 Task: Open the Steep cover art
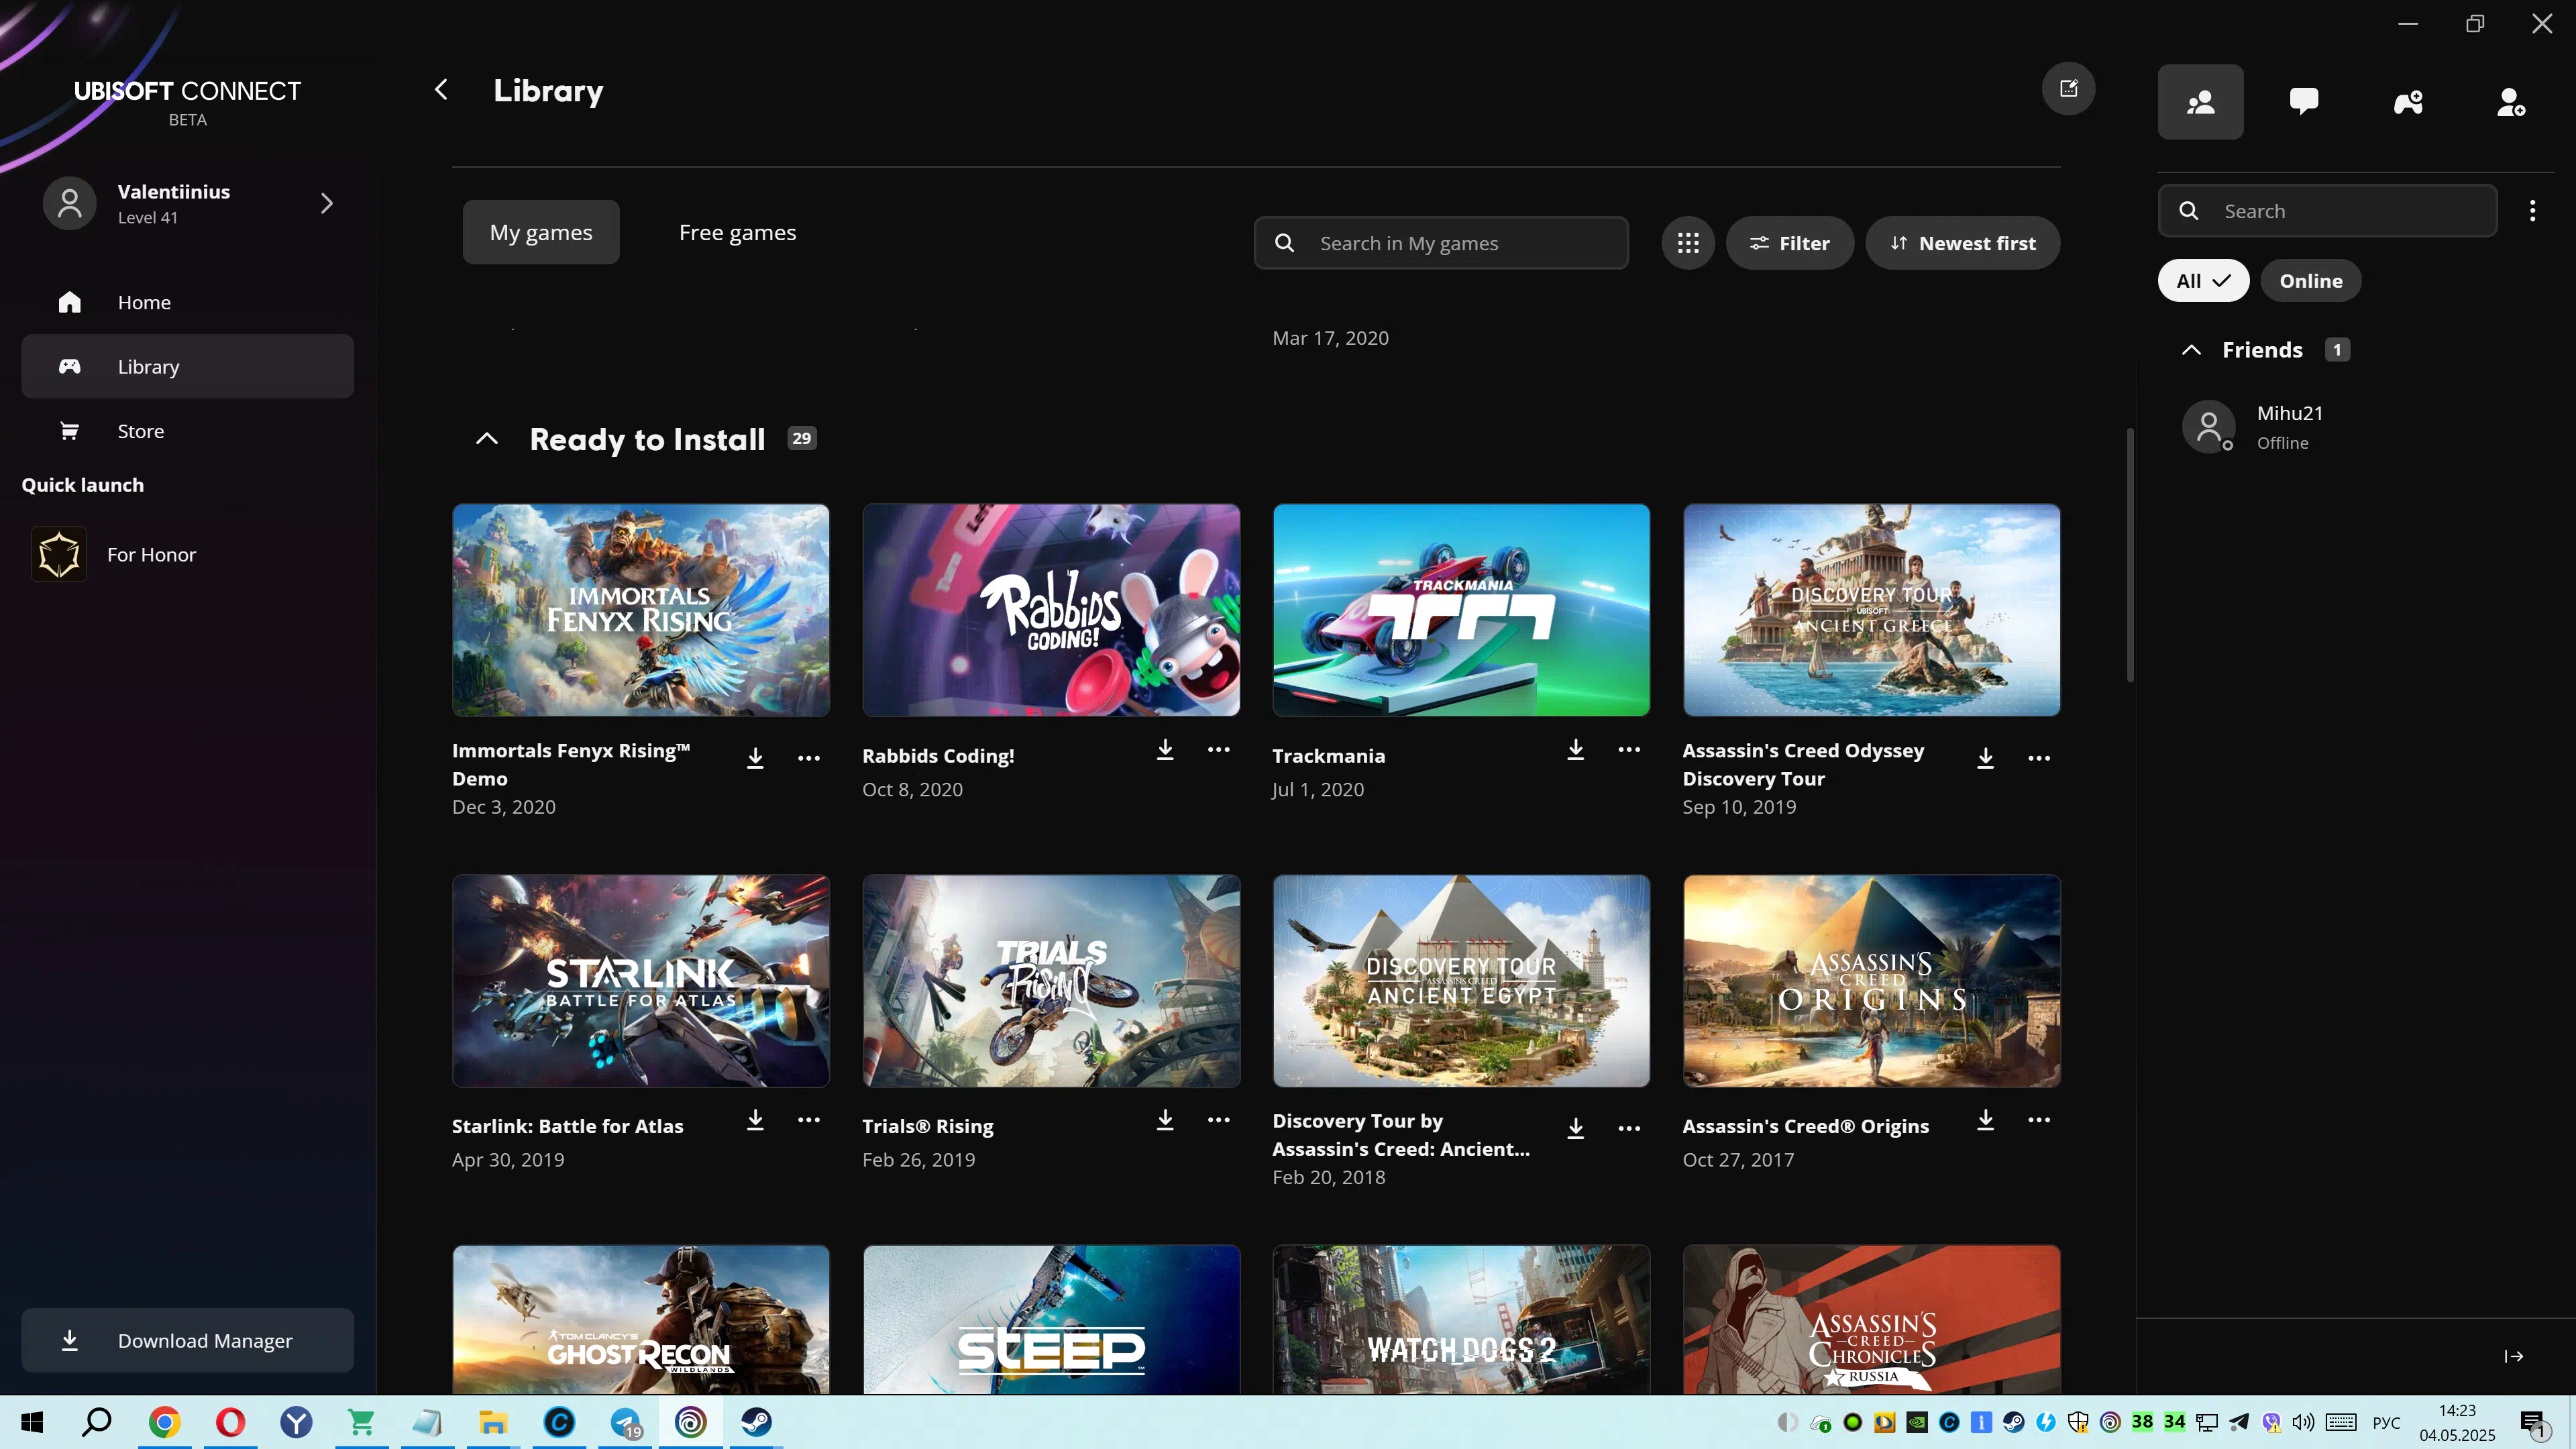1051,1319
